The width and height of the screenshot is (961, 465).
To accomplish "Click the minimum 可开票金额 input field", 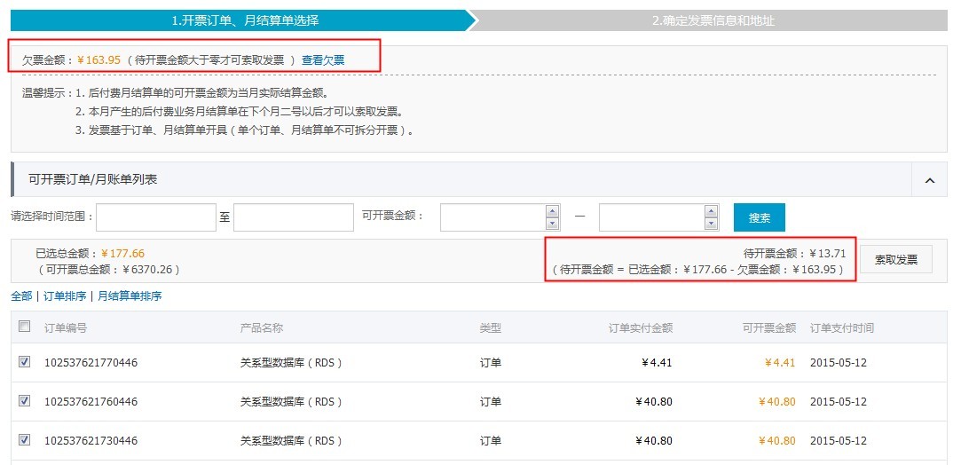I will 492,217.
